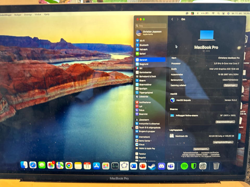Image resolution: width=250 pixels, height=187 pixels.
Task: Click the macOS Sequoia version row
Action: [x=203, y=100]
